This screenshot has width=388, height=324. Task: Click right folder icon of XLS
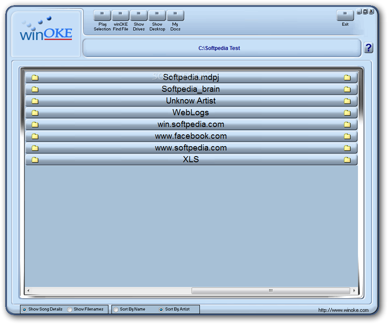click(x=347, y=160)
